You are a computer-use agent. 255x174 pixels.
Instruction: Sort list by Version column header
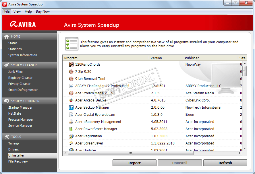166,58
